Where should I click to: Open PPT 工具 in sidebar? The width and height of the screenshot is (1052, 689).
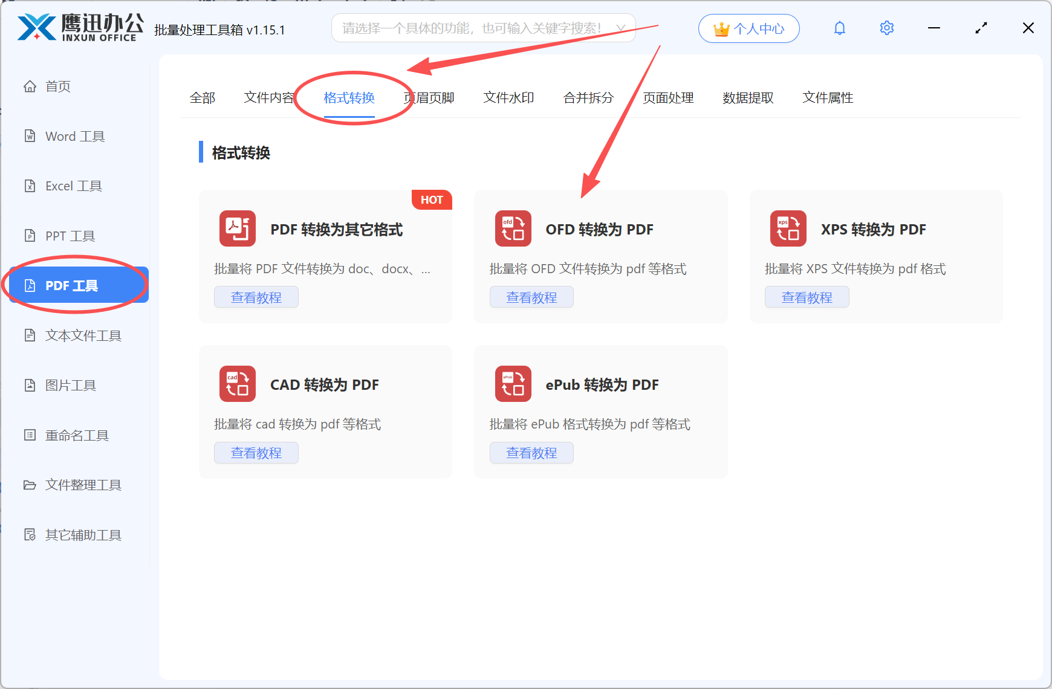click(x=79, y=236)
